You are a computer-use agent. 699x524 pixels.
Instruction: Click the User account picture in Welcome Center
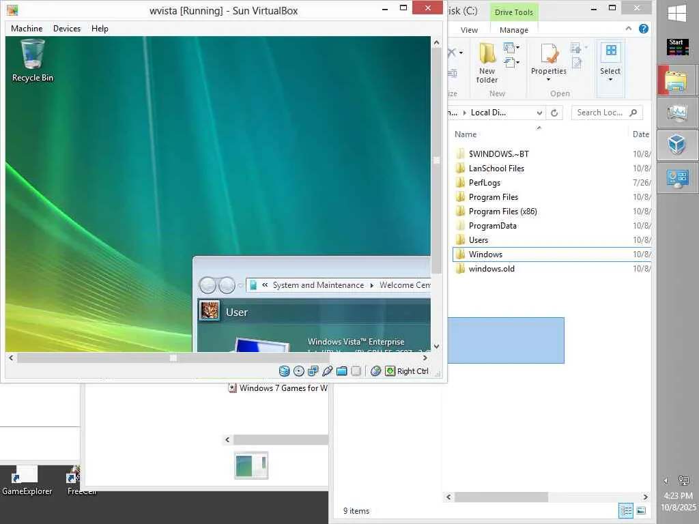209,310
